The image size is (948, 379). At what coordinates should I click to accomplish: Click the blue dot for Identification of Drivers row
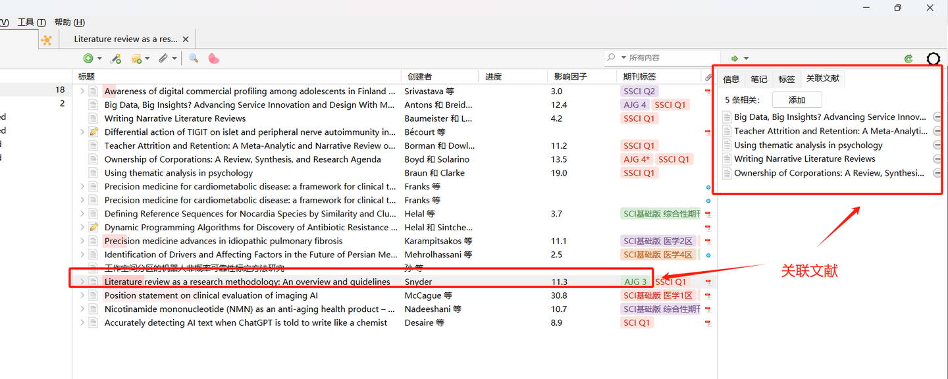coord(708,255)
